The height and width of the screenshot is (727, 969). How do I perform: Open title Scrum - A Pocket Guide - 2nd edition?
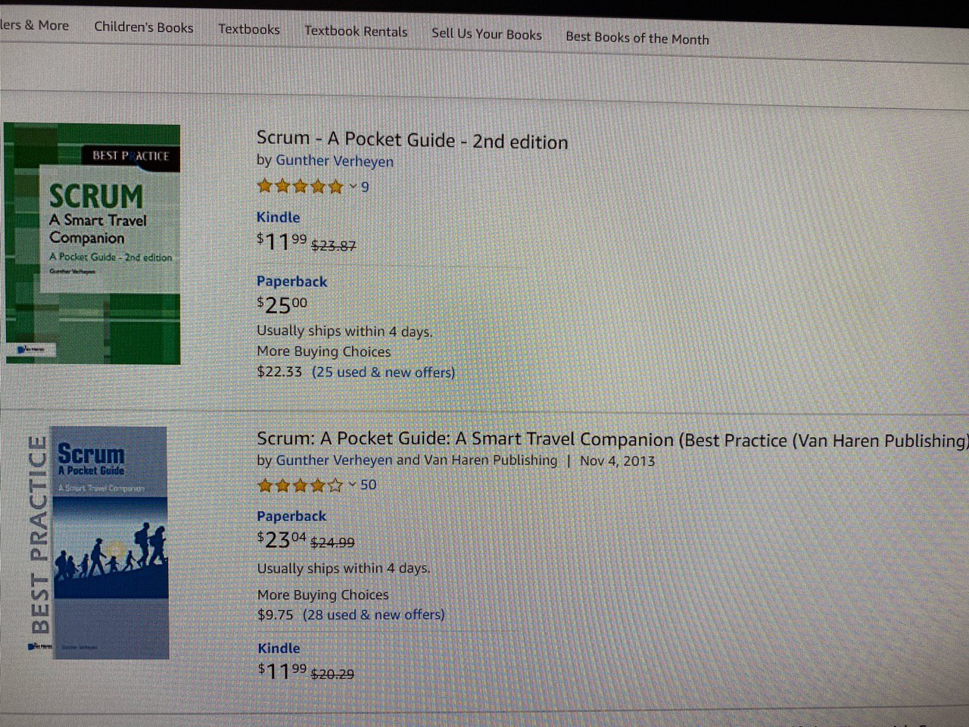tap(412, 140)
